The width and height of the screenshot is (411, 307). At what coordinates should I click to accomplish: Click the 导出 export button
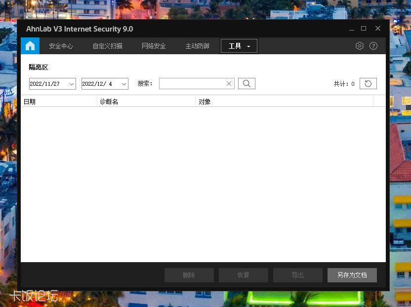(x=298, y=275)
